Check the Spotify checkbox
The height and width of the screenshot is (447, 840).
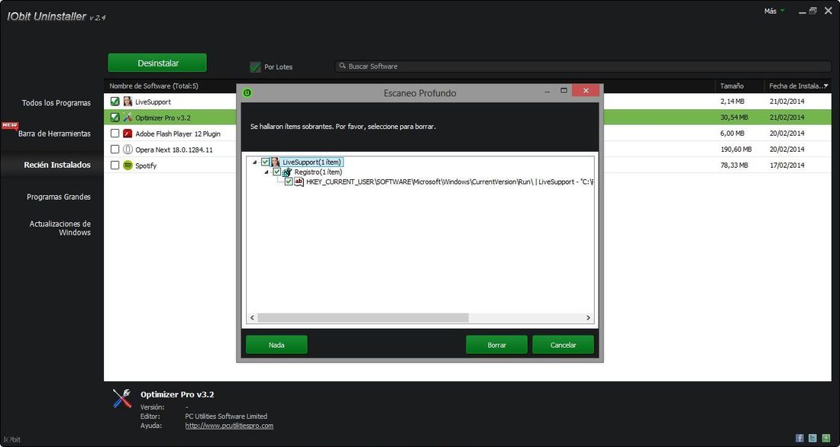pos(115,166)
